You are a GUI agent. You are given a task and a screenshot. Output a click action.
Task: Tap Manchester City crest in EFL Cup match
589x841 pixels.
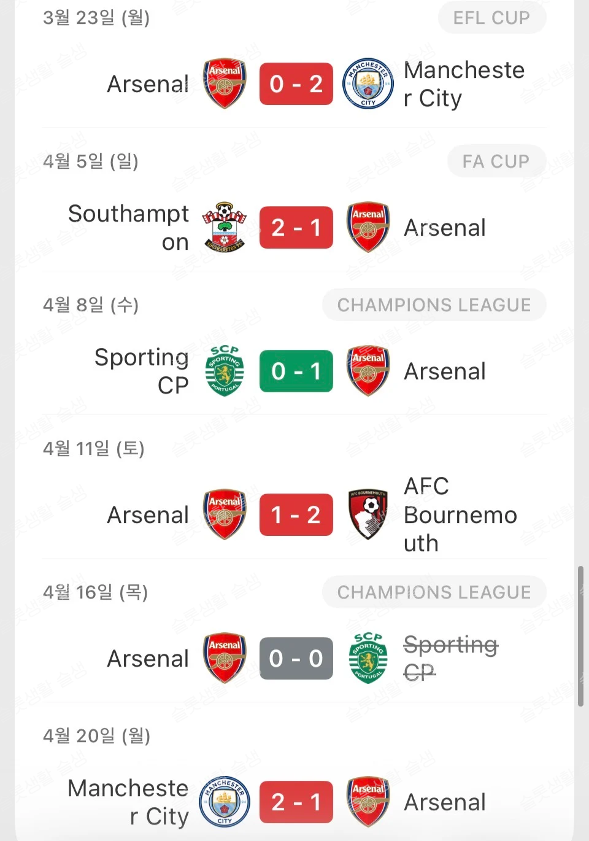point(368,84)
